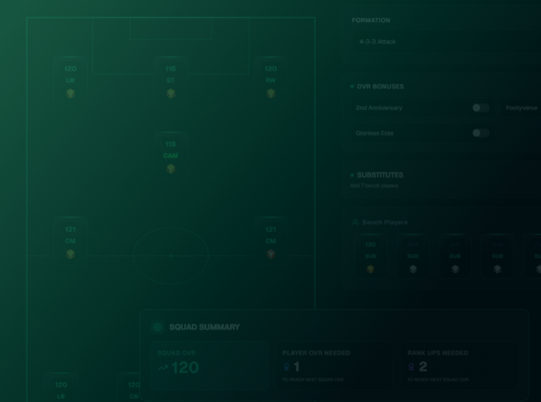Click the Player OVR Needed panel

click(x=334, y=365)
